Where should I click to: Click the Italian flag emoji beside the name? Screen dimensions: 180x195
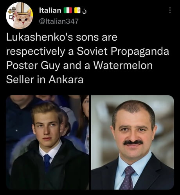tap(68, 11)
